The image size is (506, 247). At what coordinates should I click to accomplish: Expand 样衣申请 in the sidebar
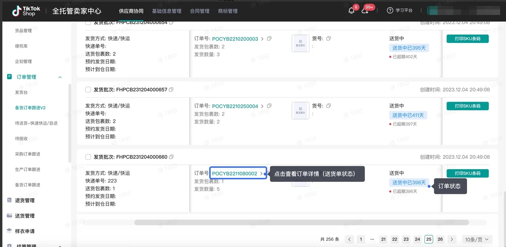pos(25,231)
